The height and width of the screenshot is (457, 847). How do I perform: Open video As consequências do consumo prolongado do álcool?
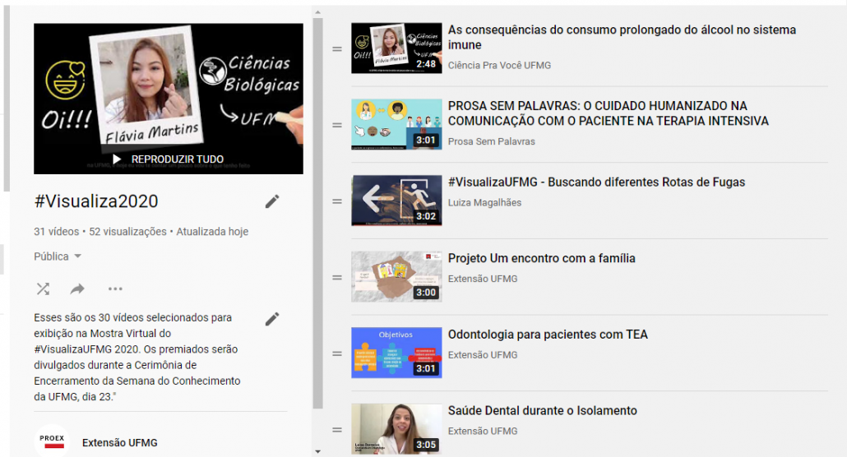(x=622, y=37)
